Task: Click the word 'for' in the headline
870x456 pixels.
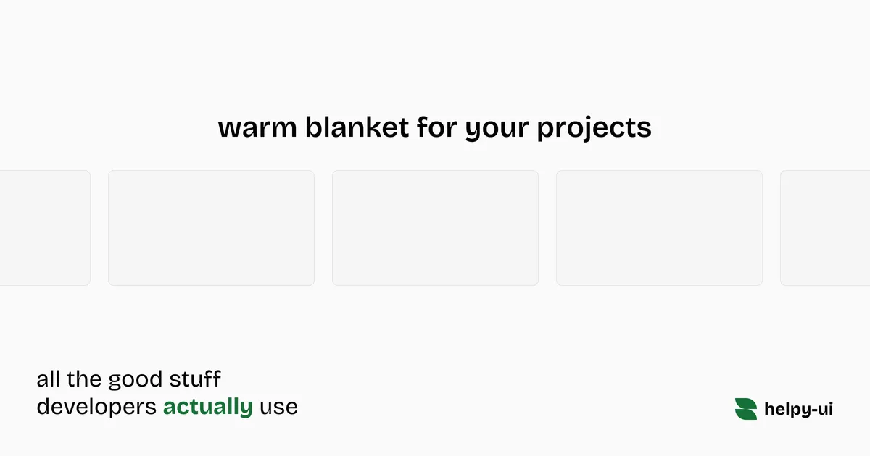Action: pyautogui.click(x=437, y=127)
